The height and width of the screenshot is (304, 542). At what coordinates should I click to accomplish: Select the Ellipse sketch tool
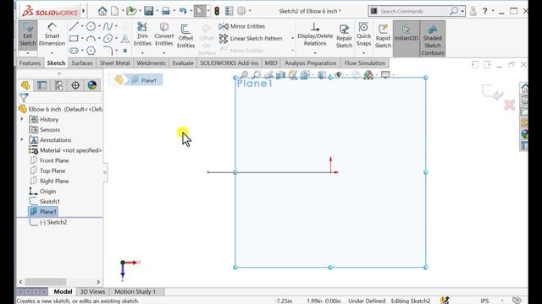(x=108, y=39)
